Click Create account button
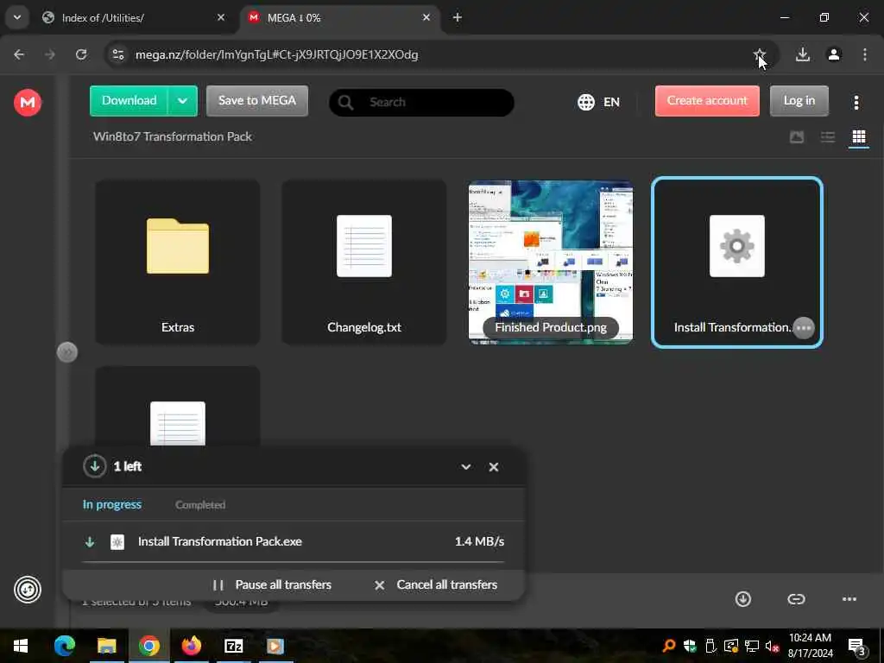This screenshot has width=884, height=663. pos(707,100)
